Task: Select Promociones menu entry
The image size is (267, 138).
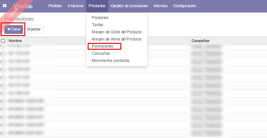Action: pos(103,46)
